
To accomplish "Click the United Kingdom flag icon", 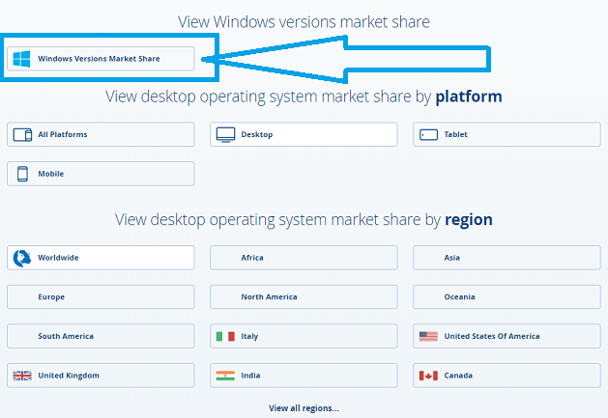I will pyautogui.click(x=22, y=376).
